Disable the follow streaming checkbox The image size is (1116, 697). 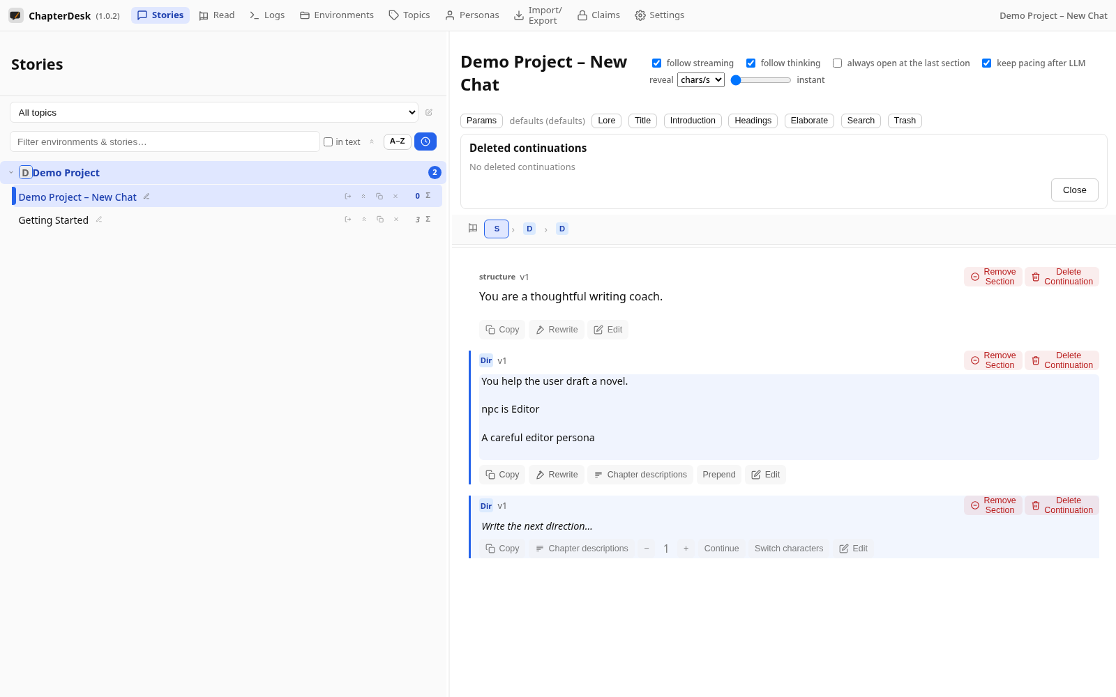(x=656, y=63)
